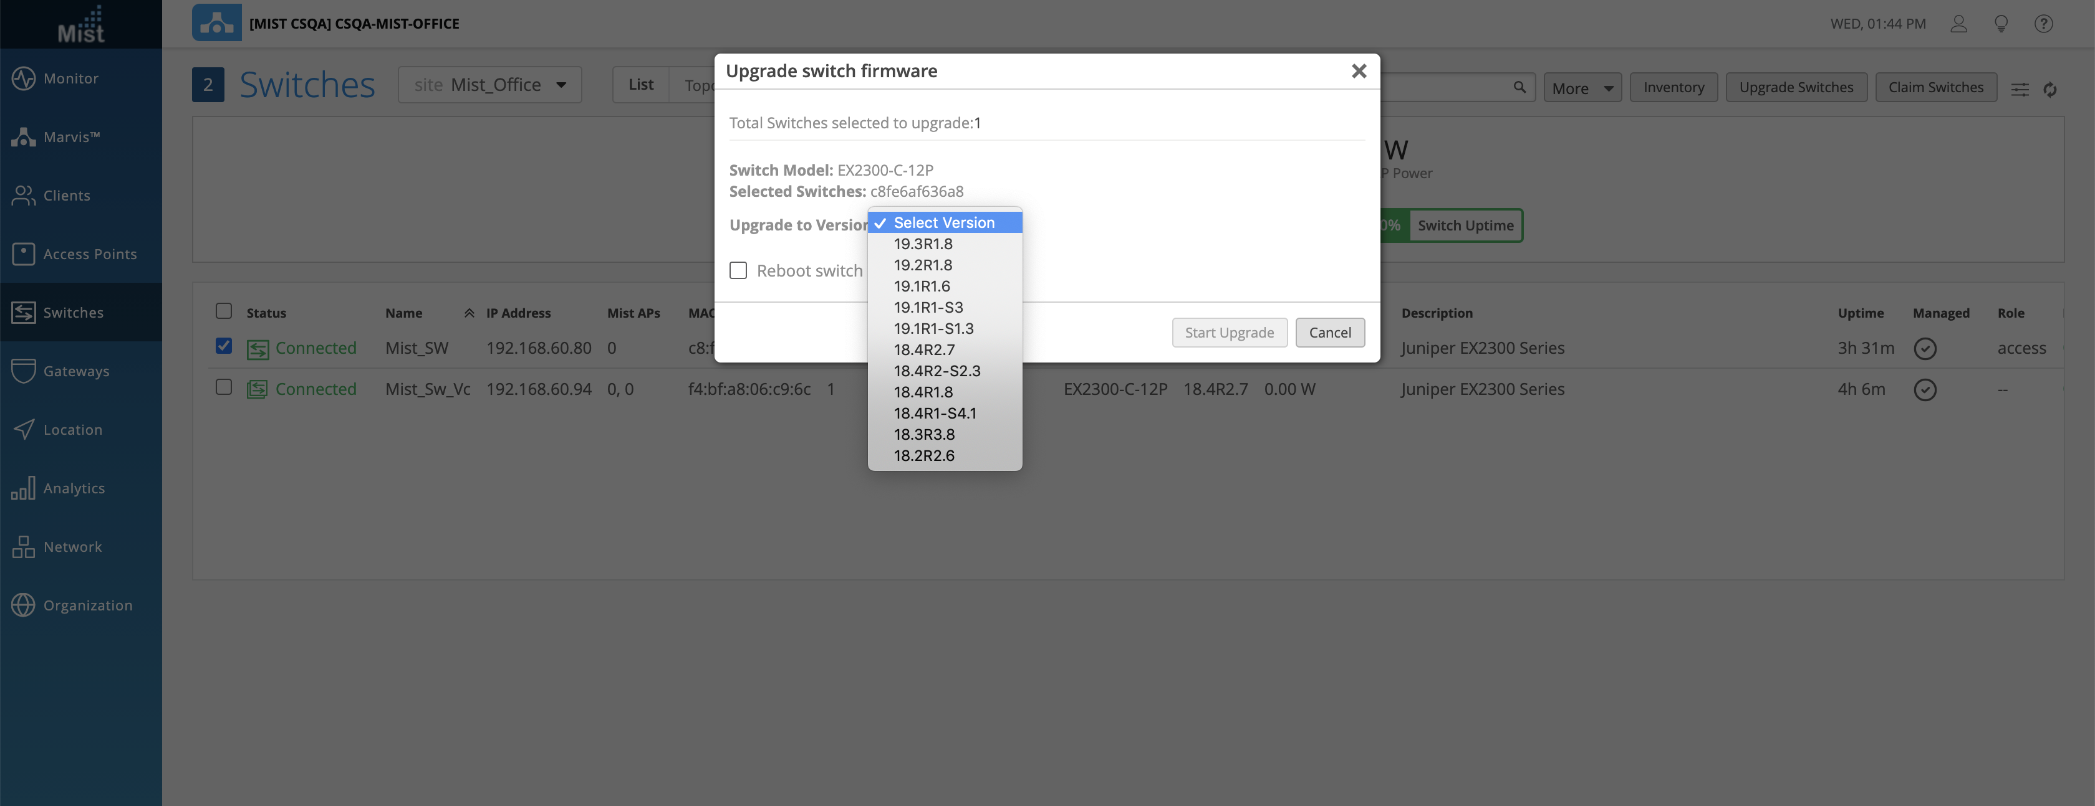Open the Analytics section
Viewport: 2095px width, 806px height.
[x=73, y=488]
